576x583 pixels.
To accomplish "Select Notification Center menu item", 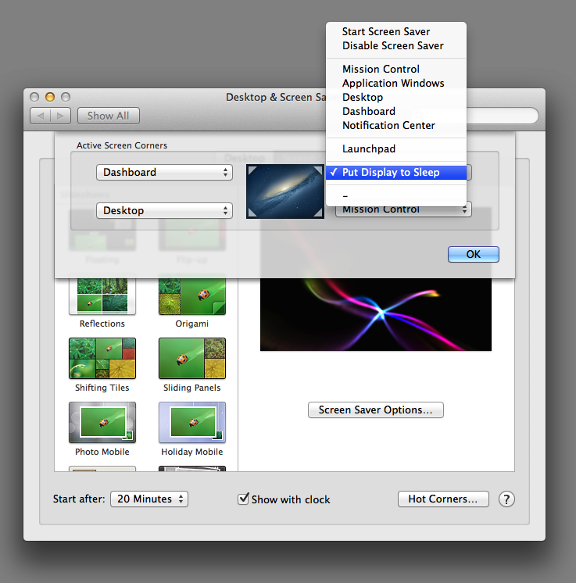I will pos(396,126).
